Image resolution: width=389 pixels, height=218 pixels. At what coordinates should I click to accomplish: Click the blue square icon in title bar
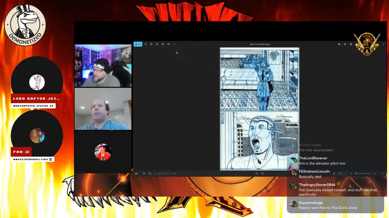click(345, 44)
